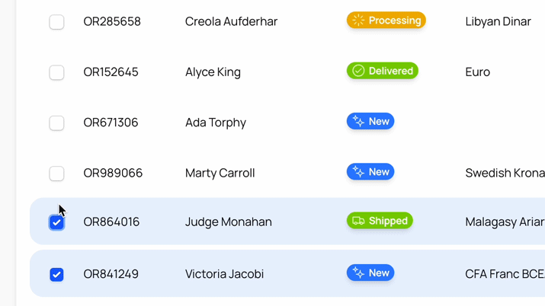Click the Libyan Dinar currency cell
545x306 pixels.
coord(498,21)
